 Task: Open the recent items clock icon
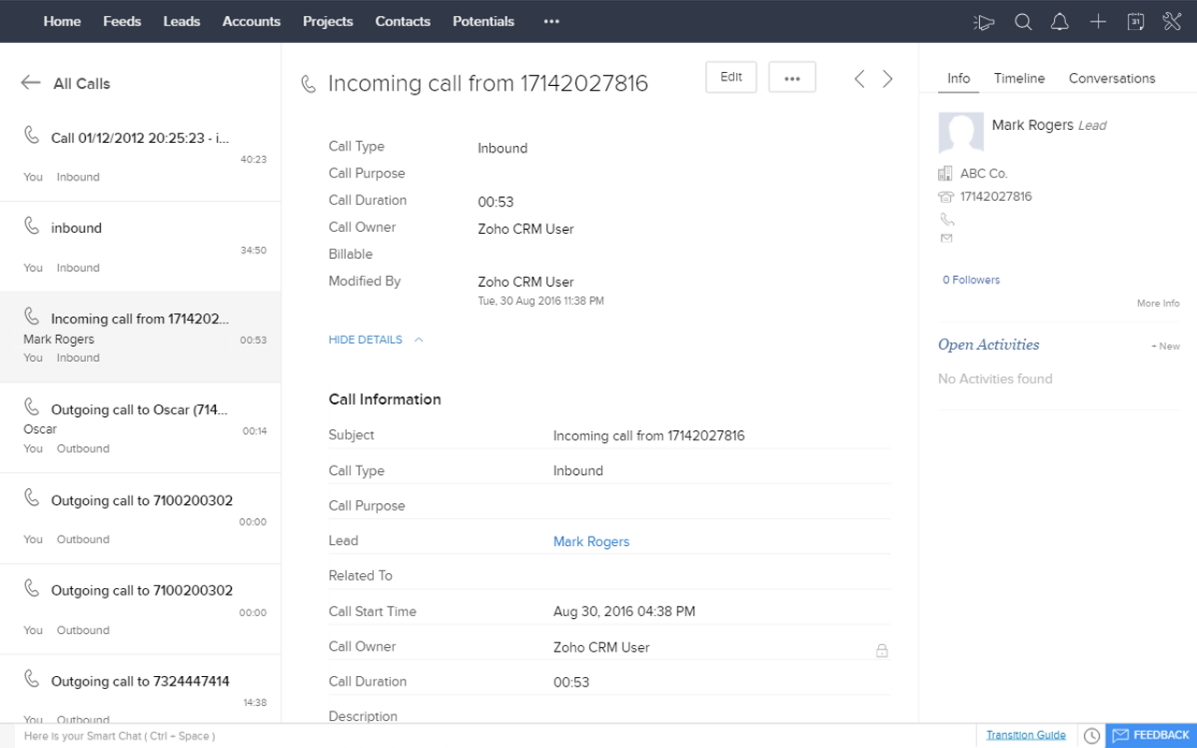click(x=1091, y=736)
